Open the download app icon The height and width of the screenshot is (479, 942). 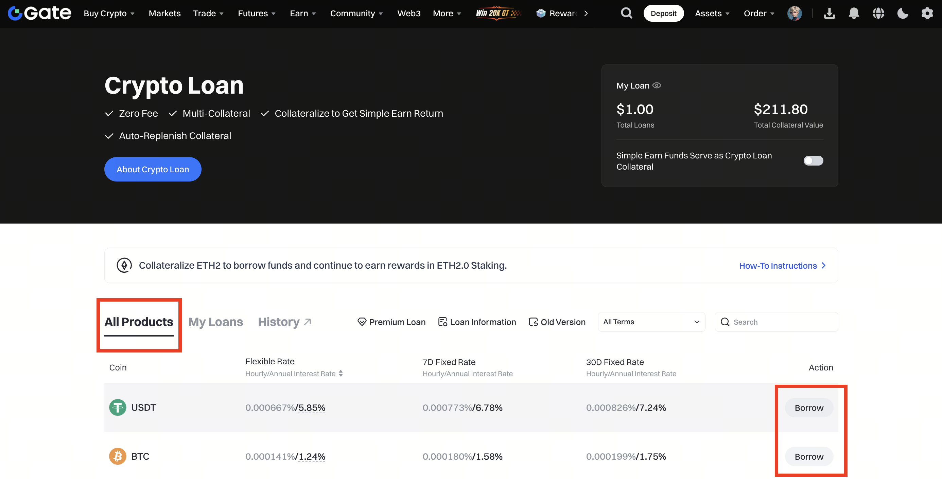[x=829, y=14]
